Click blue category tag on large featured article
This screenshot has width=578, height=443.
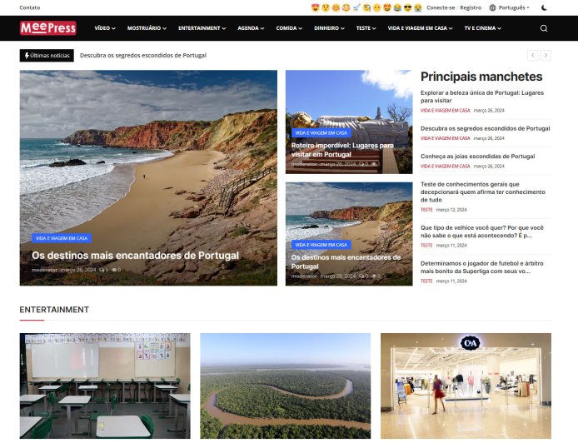coord(62,238)
